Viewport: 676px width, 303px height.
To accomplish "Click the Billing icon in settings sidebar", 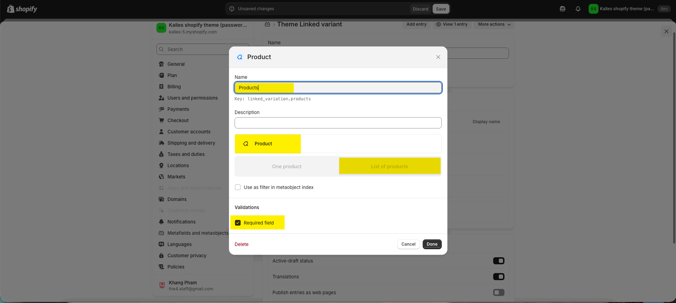I will tap(161, 87).
